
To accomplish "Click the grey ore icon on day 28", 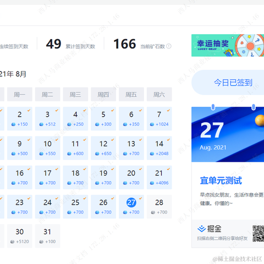I will [153, 212].
